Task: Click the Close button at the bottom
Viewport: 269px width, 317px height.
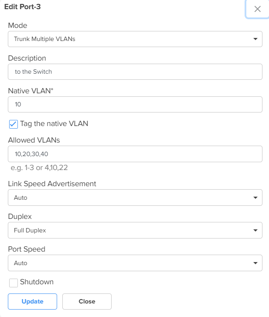Action: point(87,301)
